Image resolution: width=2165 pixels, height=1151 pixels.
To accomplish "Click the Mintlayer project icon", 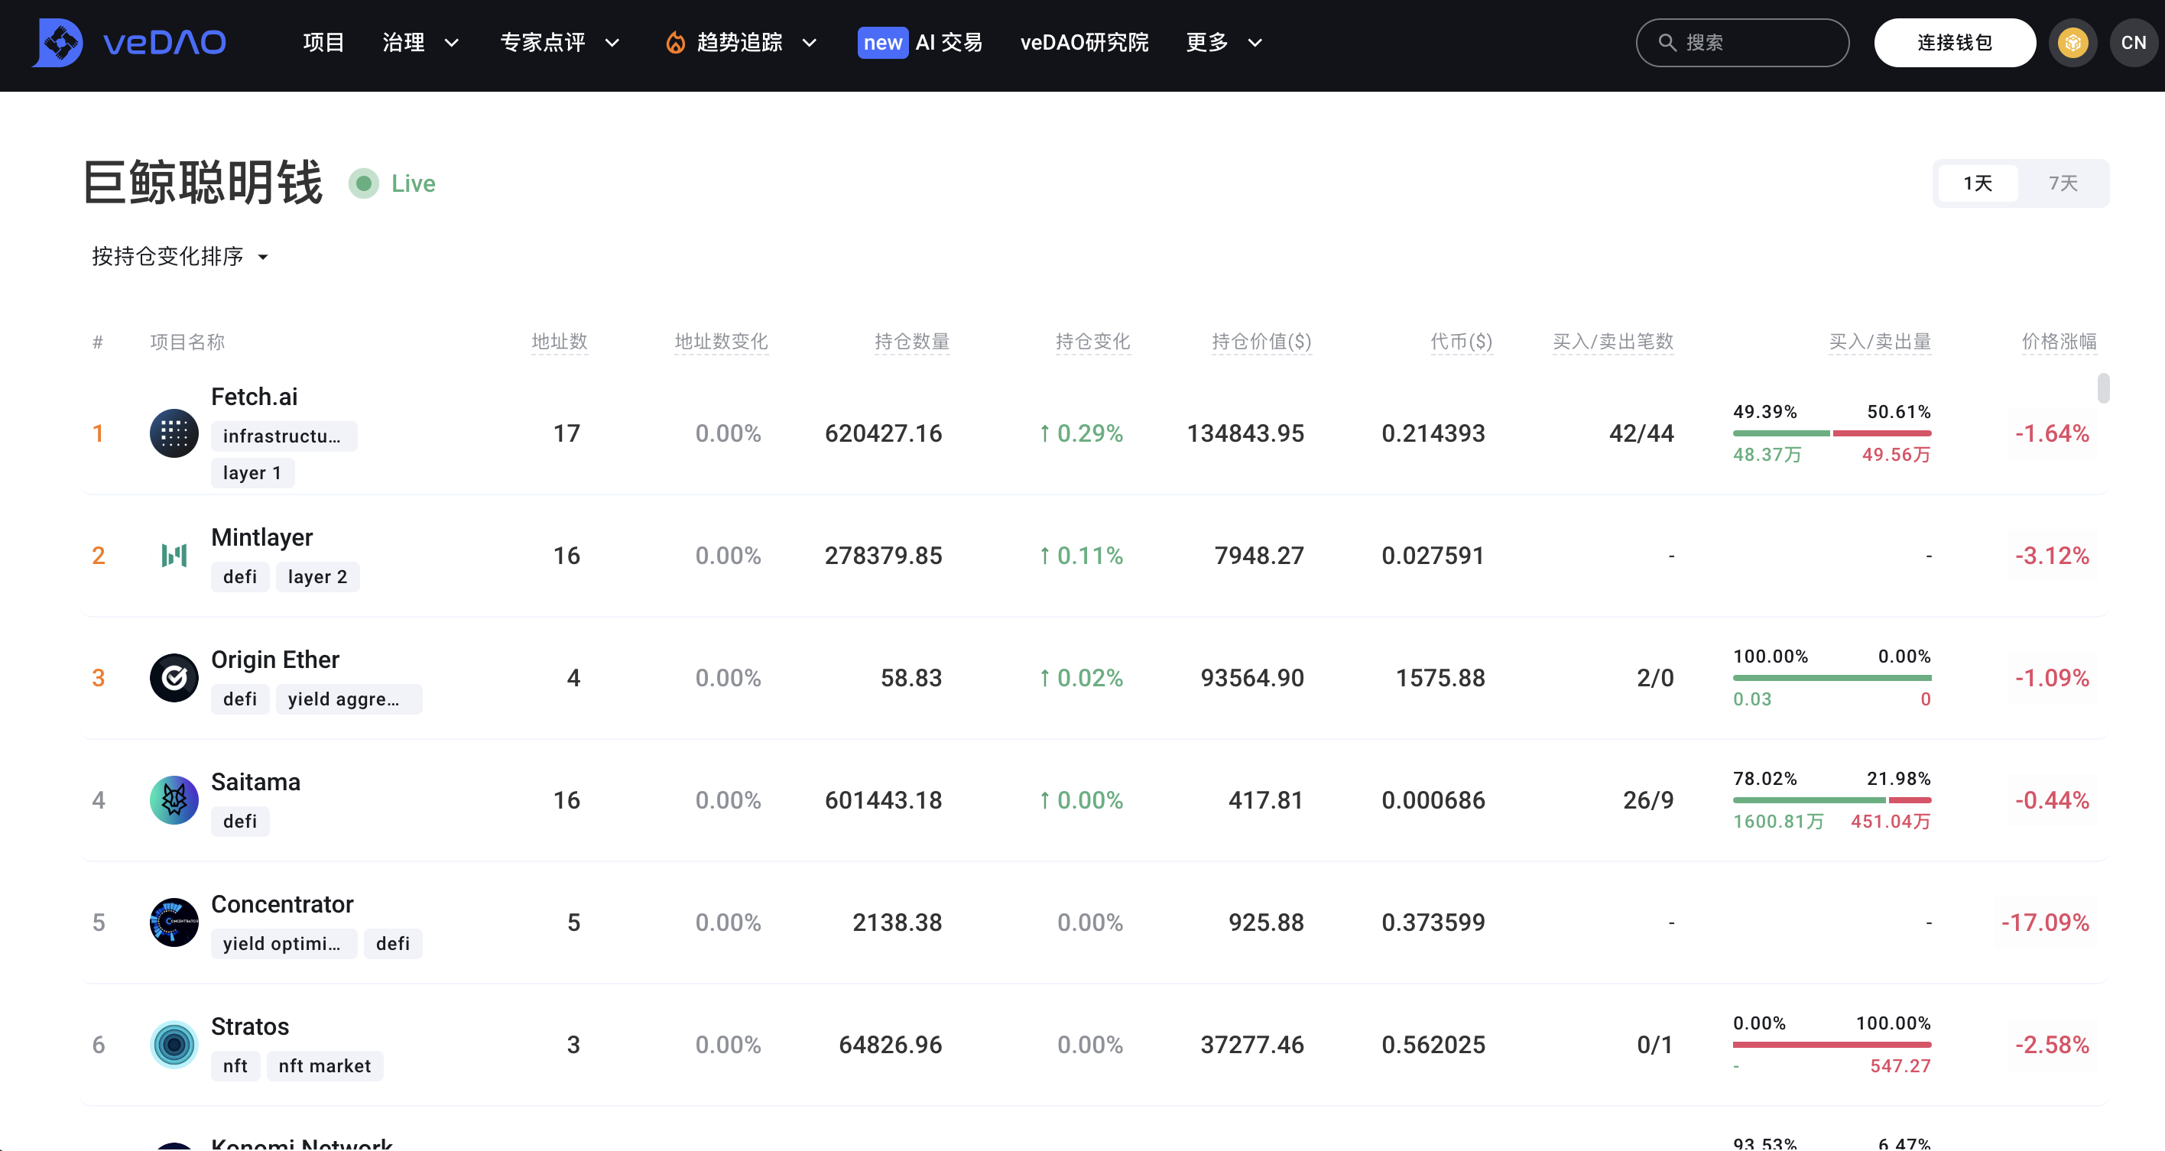I will (174, 556).
